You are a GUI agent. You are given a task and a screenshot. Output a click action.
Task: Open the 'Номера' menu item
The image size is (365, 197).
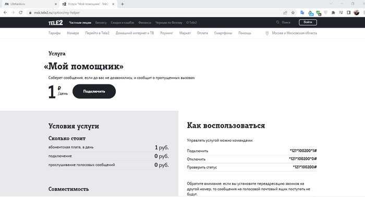click(x=73, y=33)
